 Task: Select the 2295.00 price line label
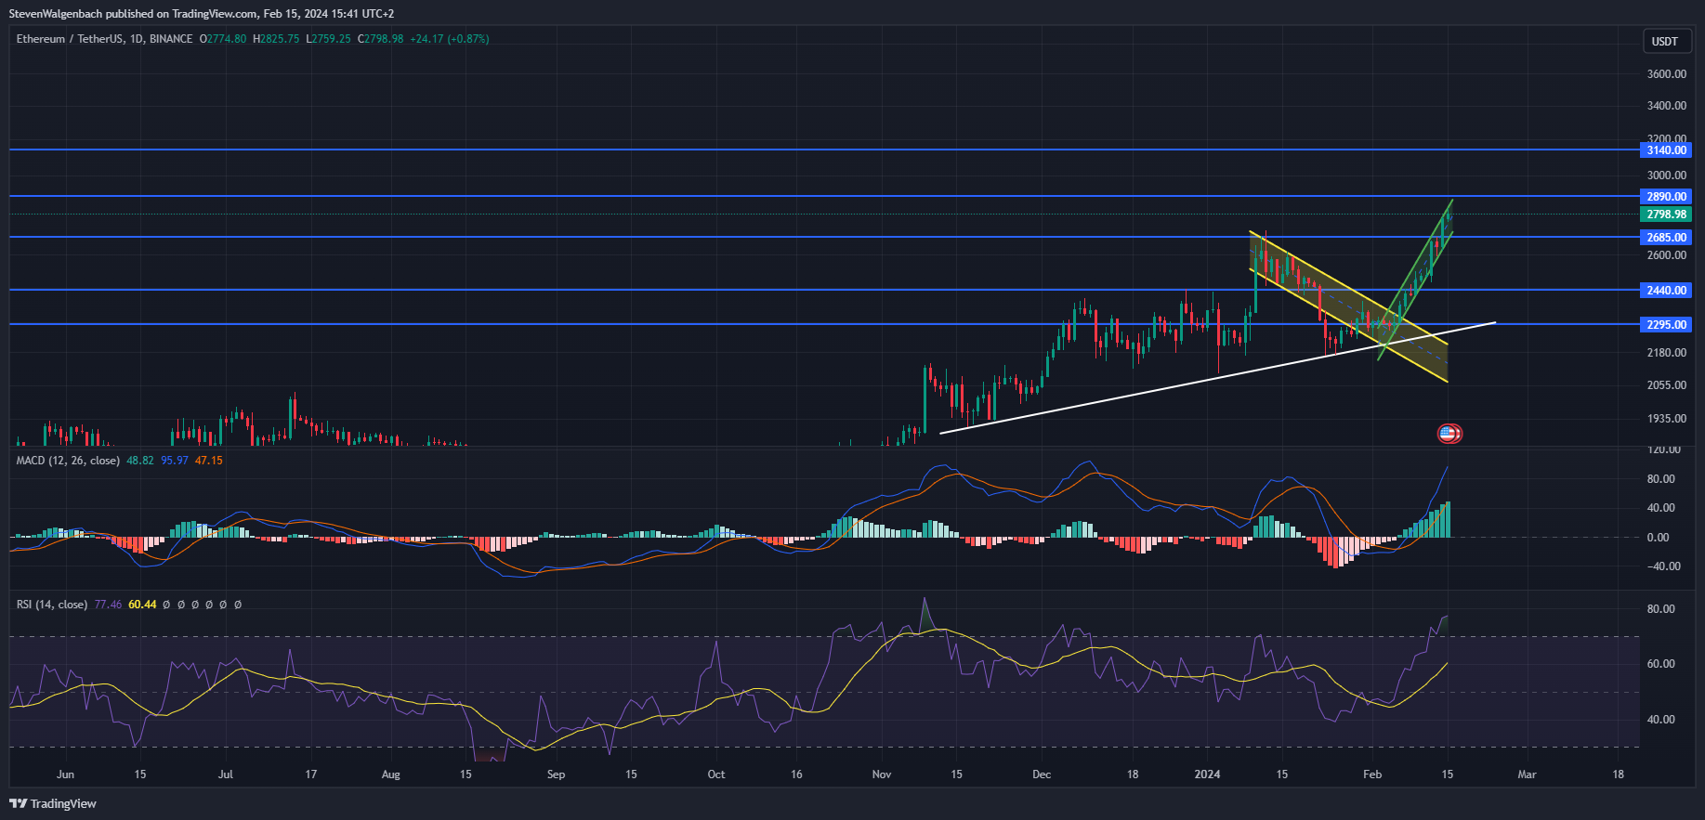click(x=1666, y=325)
